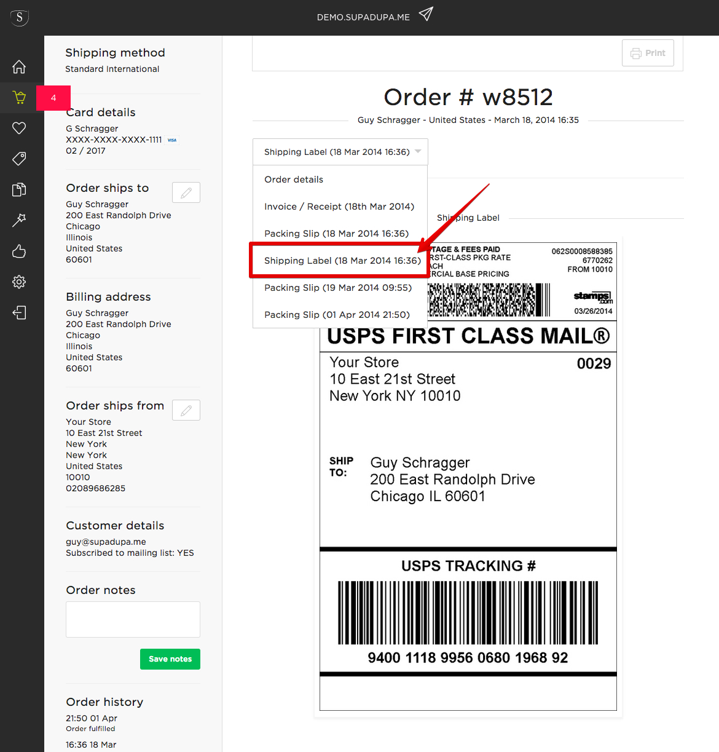Click the Print button
This screenshot has height=752, width=719.
648,53
